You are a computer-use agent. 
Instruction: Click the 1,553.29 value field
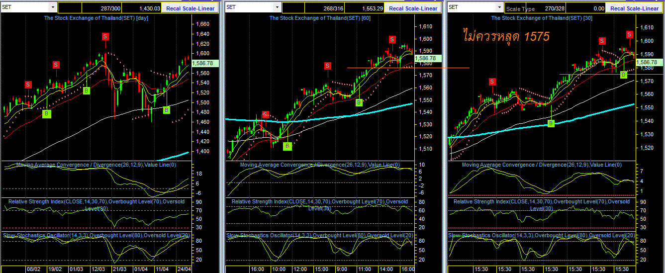coord(366,8)
